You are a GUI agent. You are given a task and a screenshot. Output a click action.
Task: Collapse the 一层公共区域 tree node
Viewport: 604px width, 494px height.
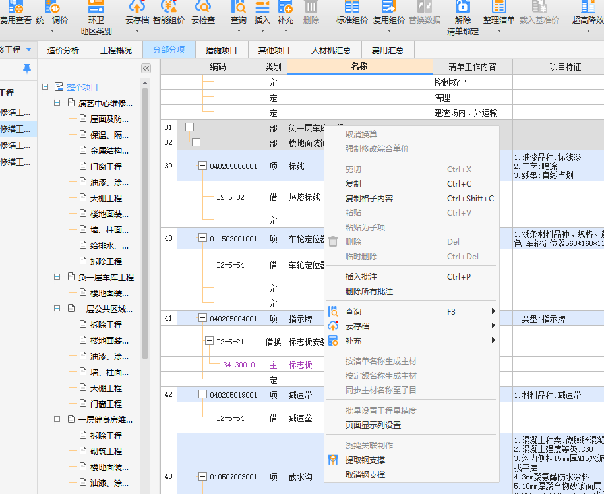pyautogui.click(x=57, y=308)
